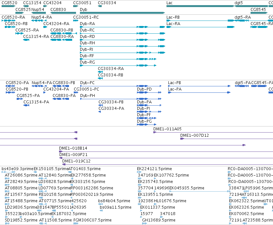Image resolution: width=273 pixels, height=225 pixels.
Task: Select protein Dyb-PH
Action: pos(87,96)
